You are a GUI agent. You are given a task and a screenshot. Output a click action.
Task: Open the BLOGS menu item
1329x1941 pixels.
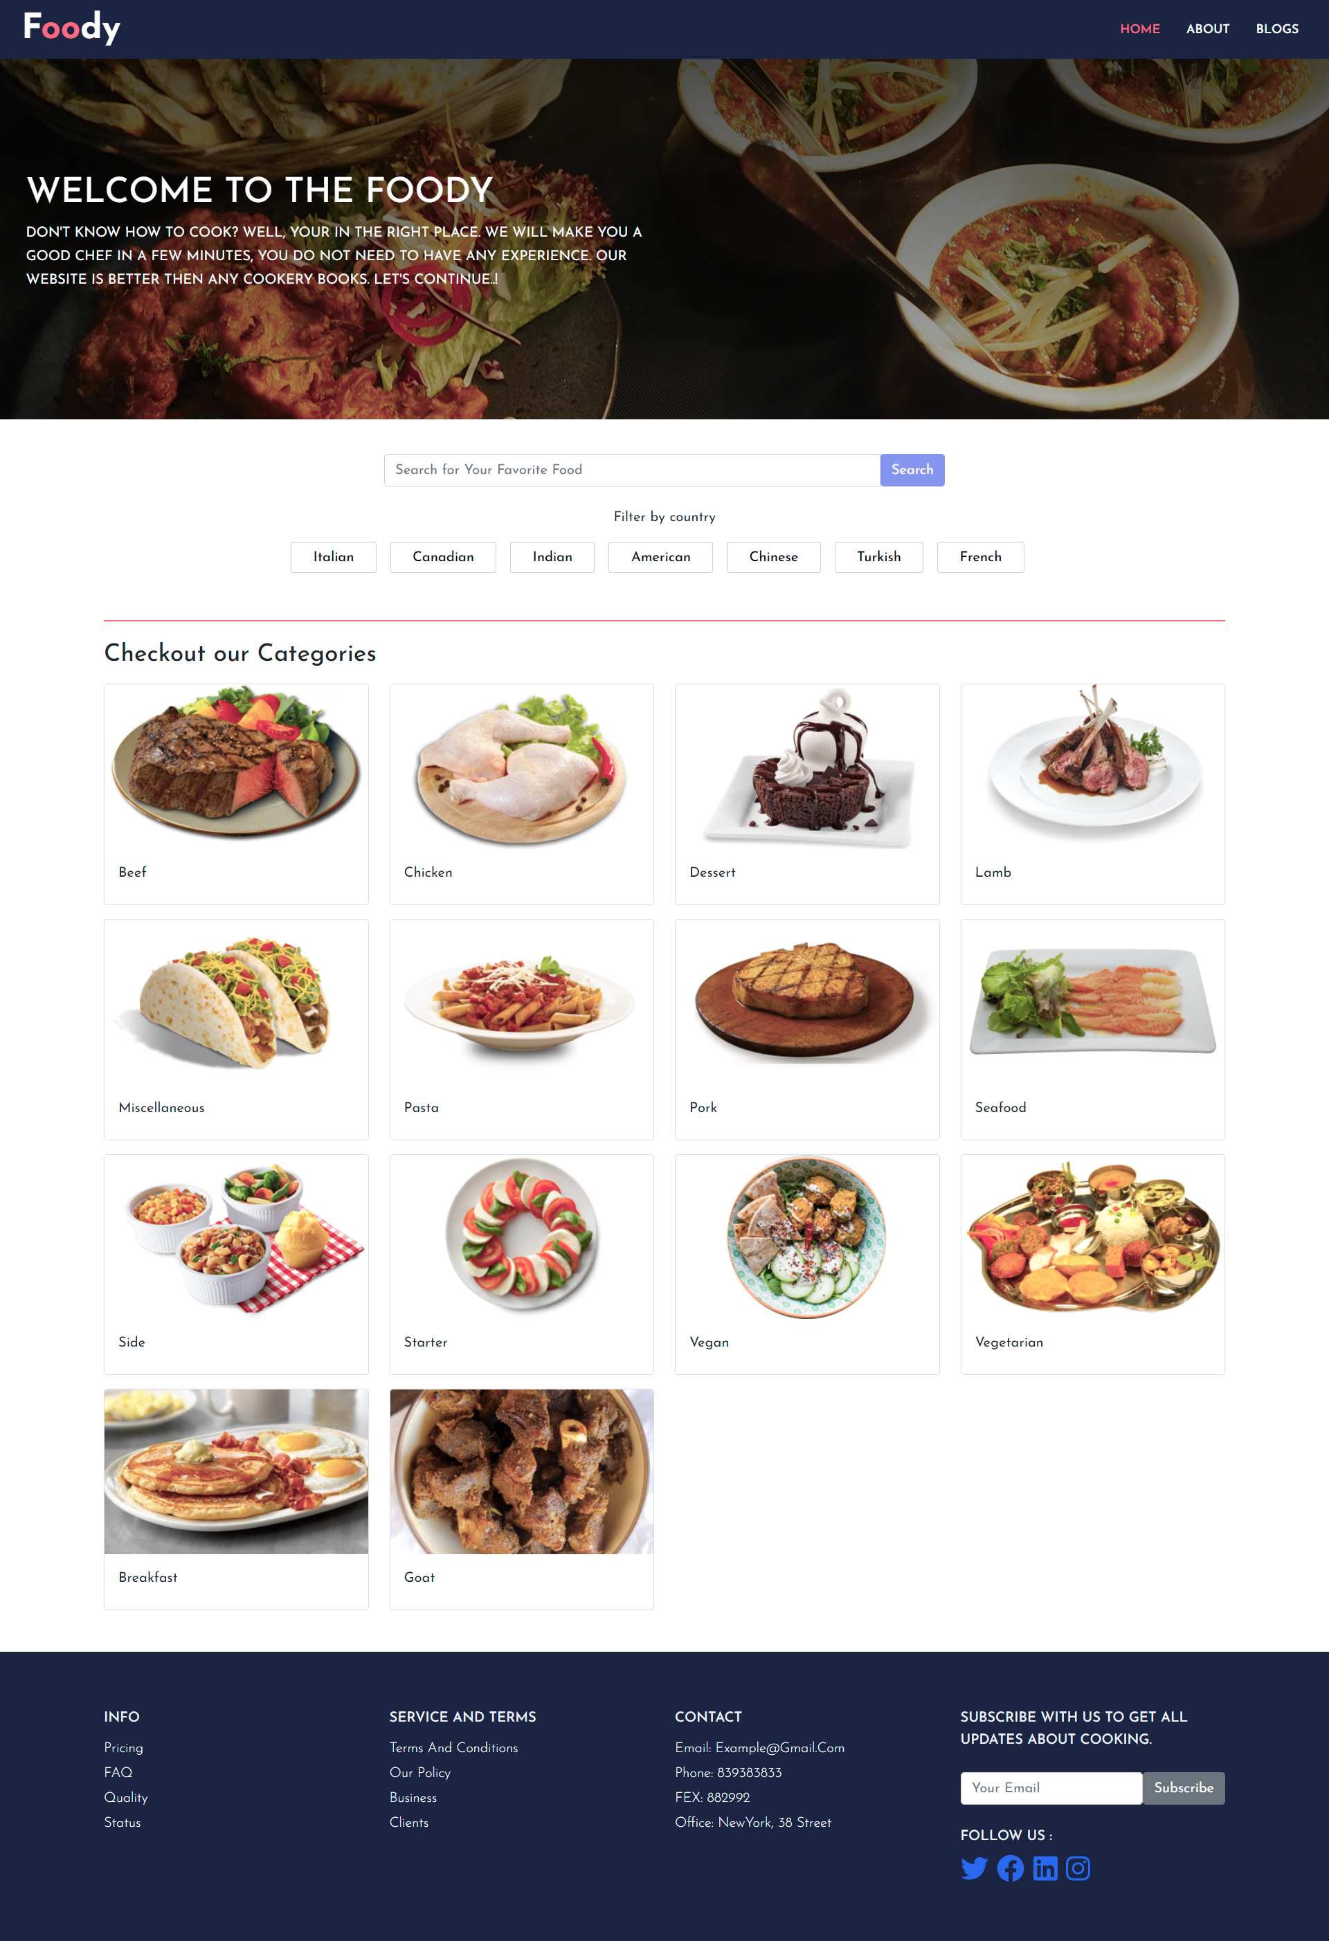point(1276,29)
